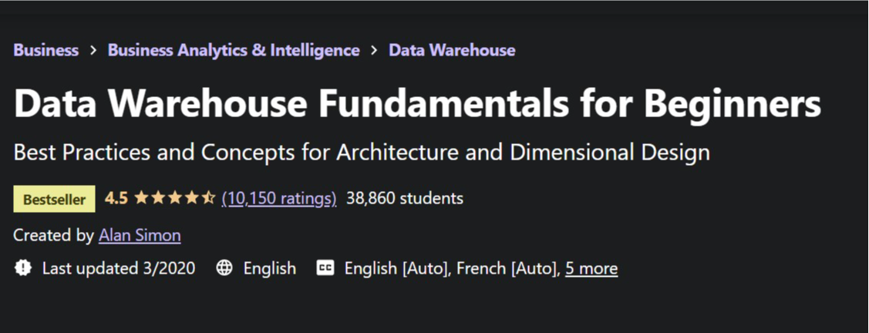This screenshot has width=869, height=333.
Task: Click the English course language label
Action: point(270,268)
